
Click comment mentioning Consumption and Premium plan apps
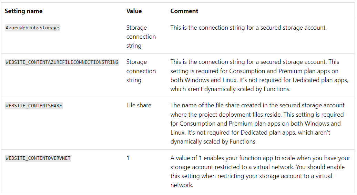[x=259, y=75]
